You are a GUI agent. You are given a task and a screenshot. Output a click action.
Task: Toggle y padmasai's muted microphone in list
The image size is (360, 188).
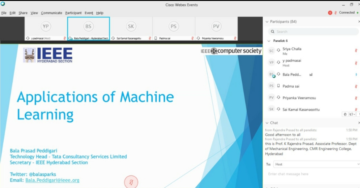click(x=356, y=63)
